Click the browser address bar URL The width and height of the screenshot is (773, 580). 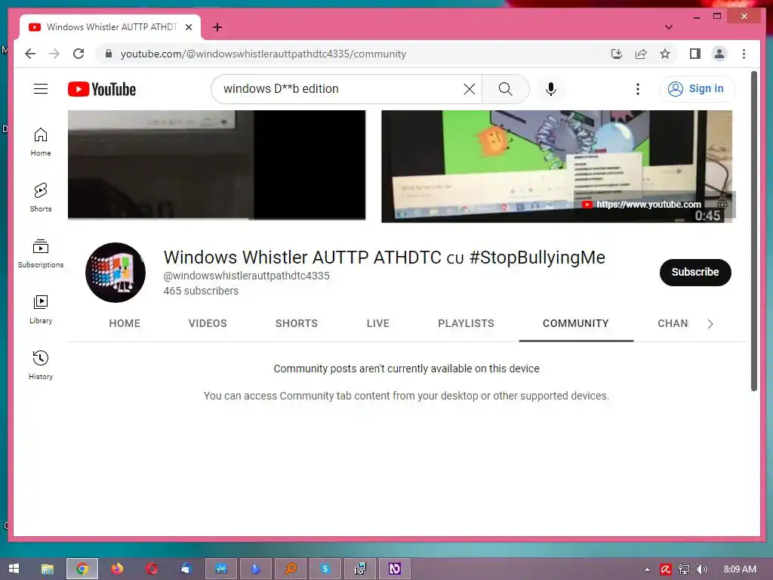(x=263, y=54)
